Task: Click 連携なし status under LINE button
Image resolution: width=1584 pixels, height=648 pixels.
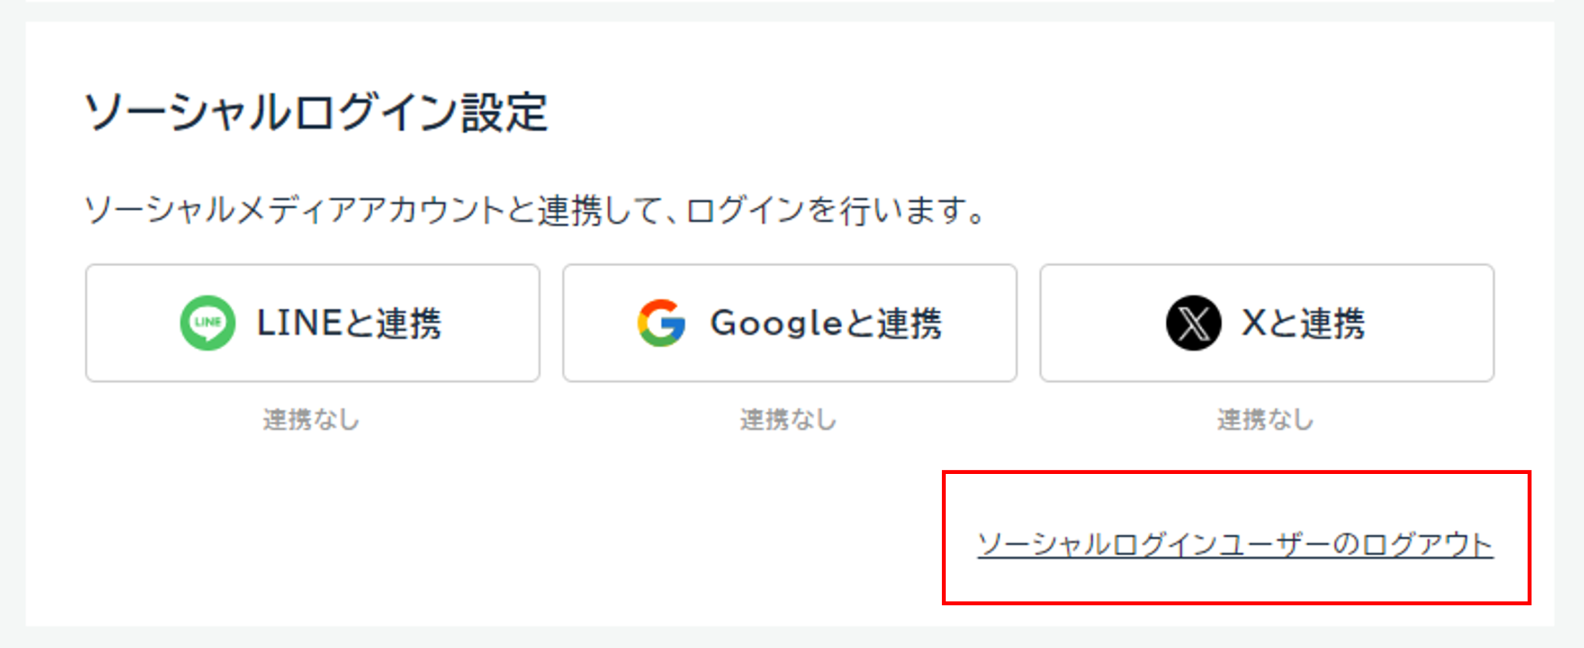Action: pos(311,420)
